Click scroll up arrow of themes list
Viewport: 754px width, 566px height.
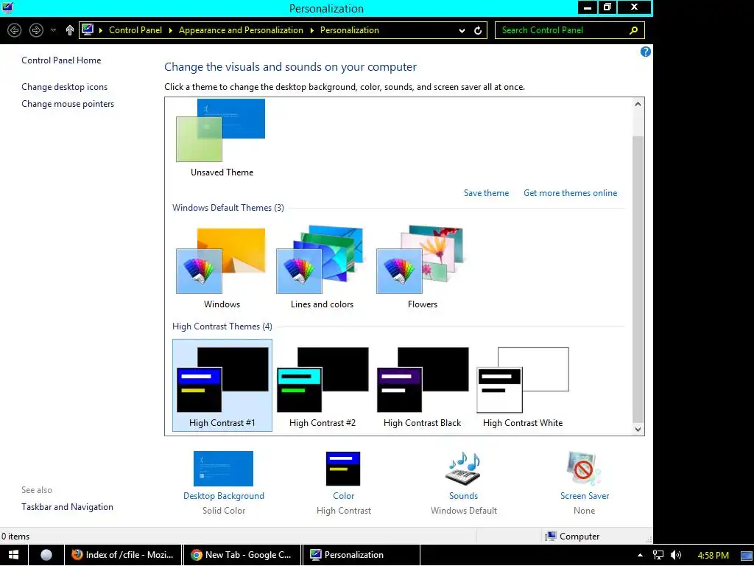click(x=638, y=104)
